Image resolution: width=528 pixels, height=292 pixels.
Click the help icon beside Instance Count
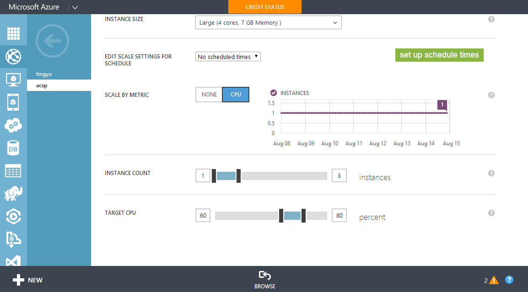coord(491,173)
